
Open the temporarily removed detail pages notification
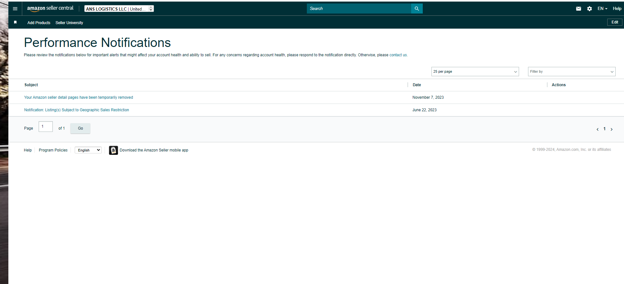(79, 97)
